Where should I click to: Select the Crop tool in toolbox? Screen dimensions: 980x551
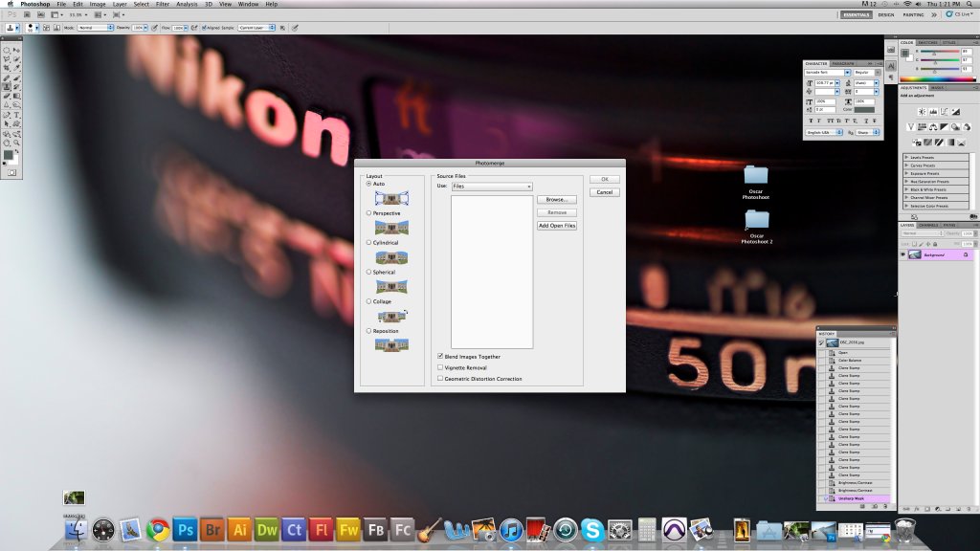click(7, 68)
